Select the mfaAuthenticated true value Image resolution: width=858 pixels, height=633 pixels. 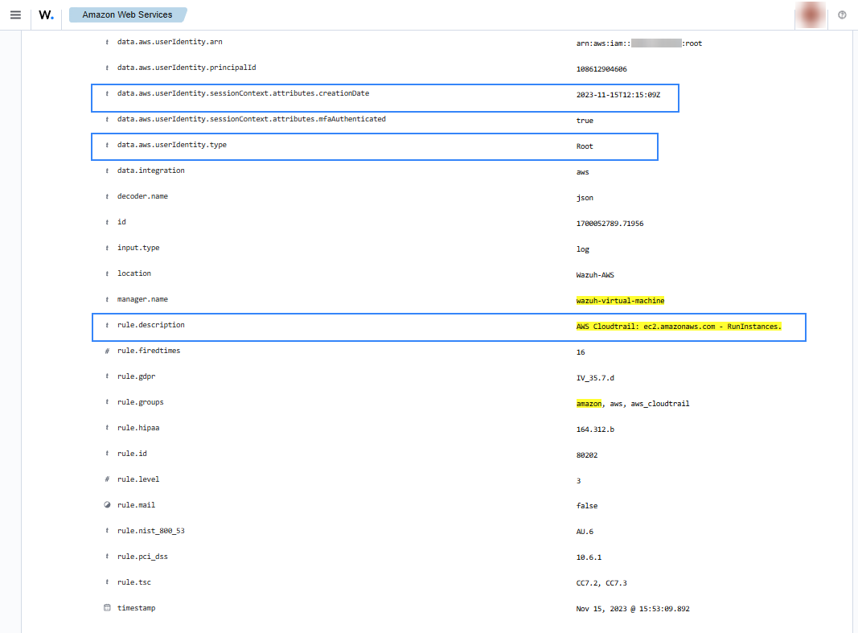[x=585, y=121]
